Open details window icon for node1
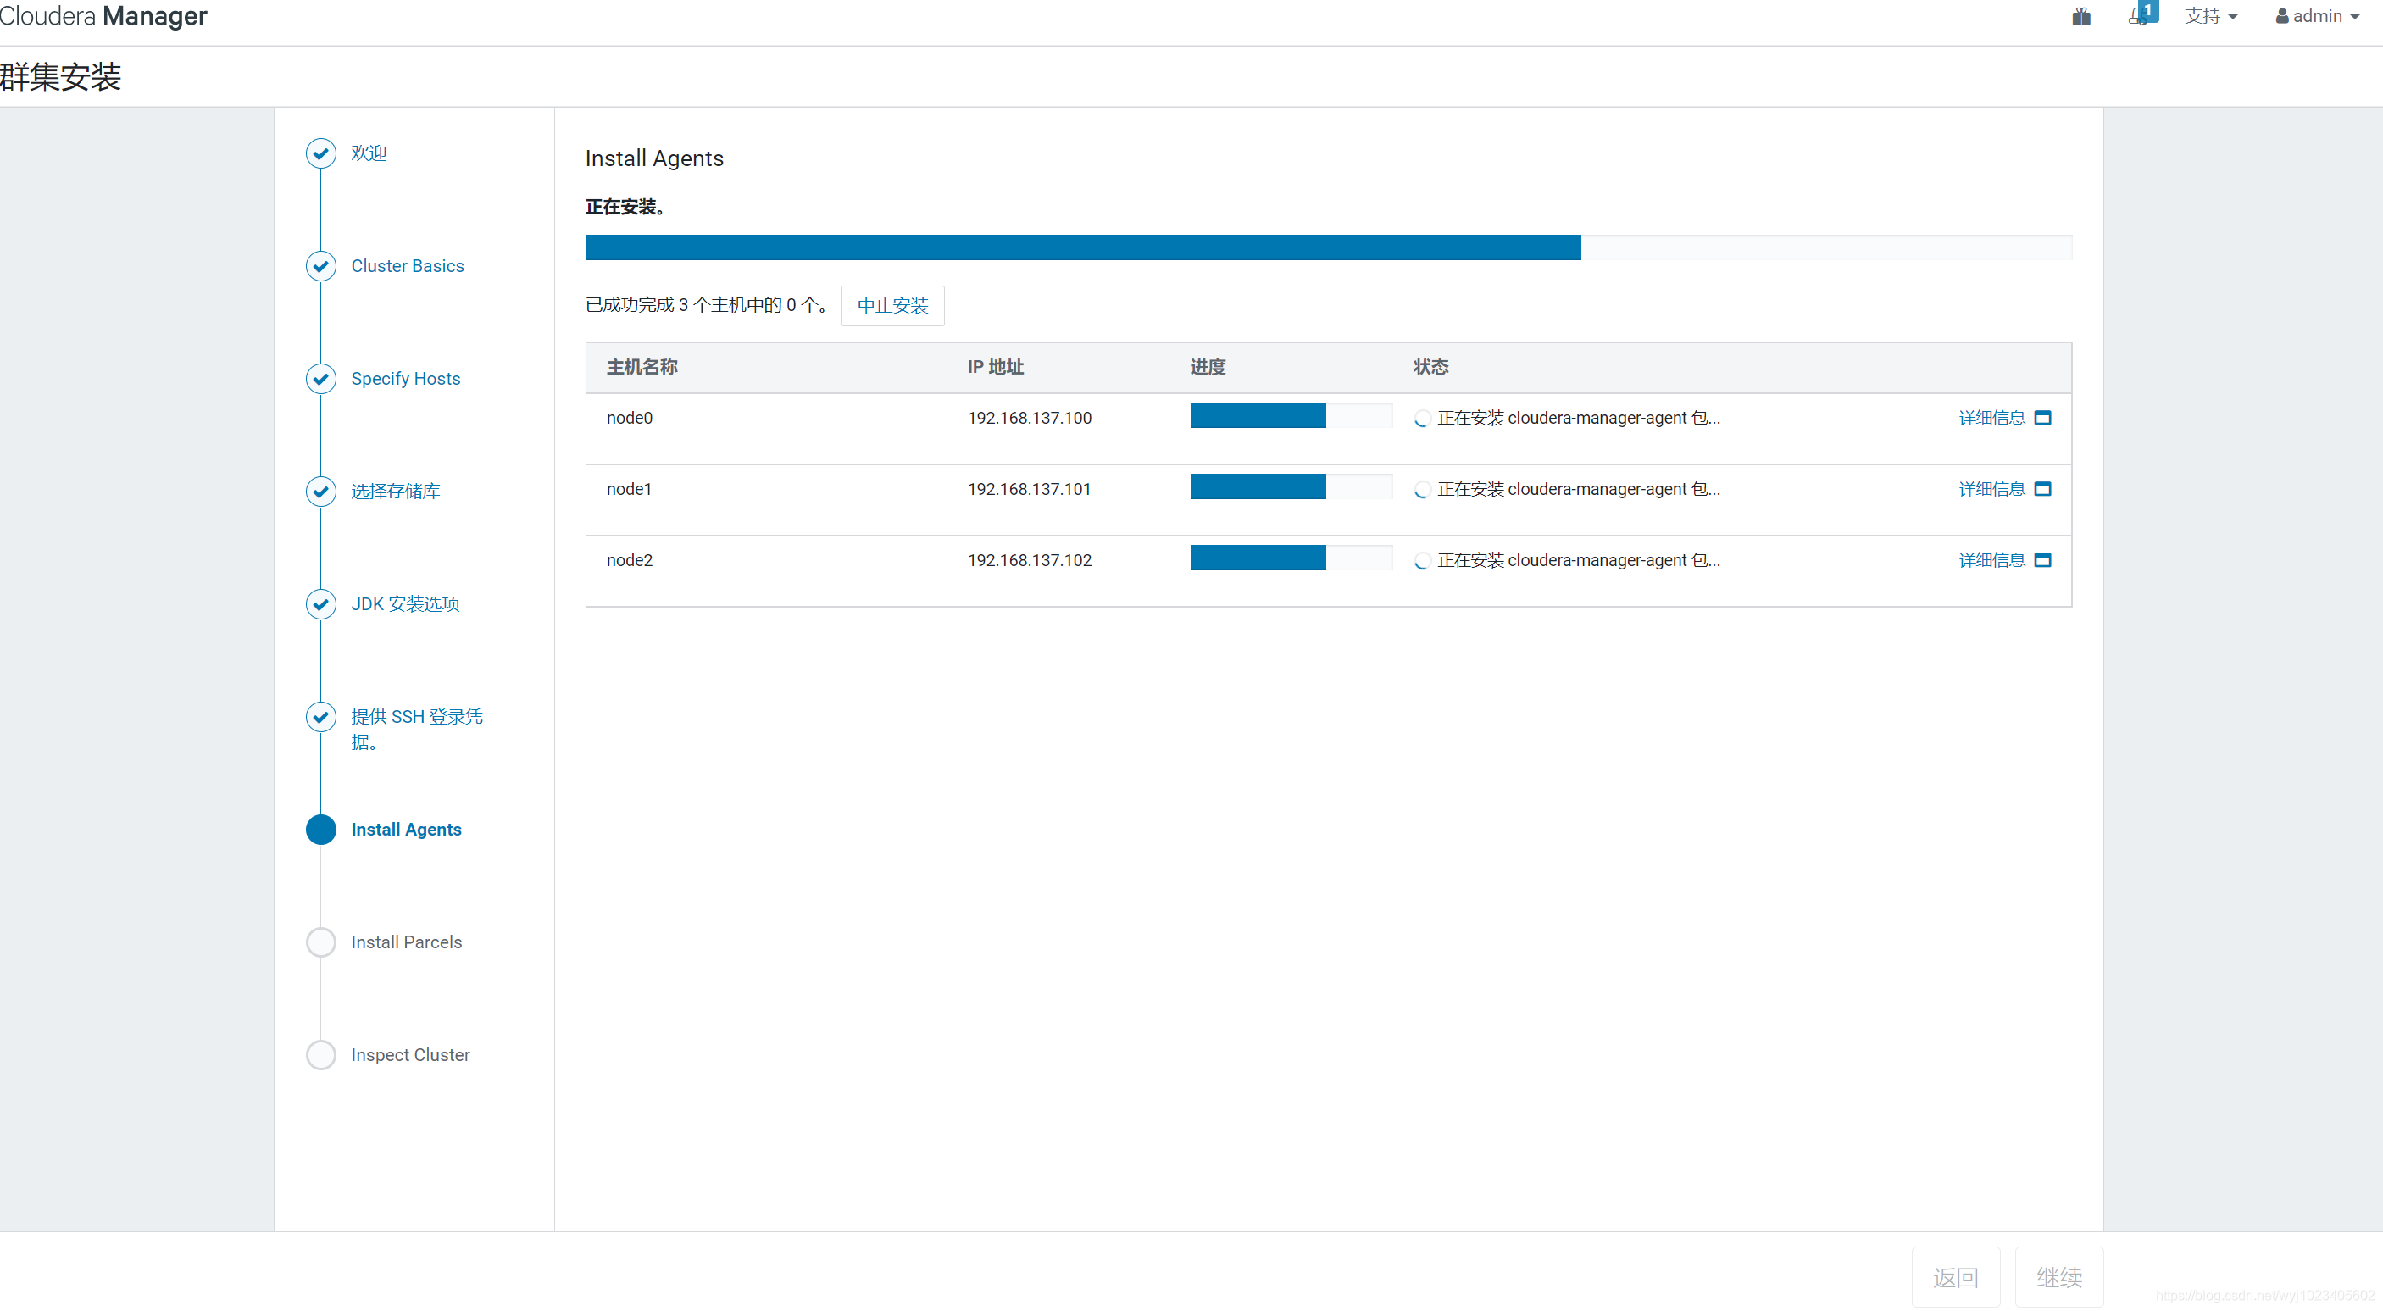Viewport: 2383px width, 1311px height. click(2042, 490)
